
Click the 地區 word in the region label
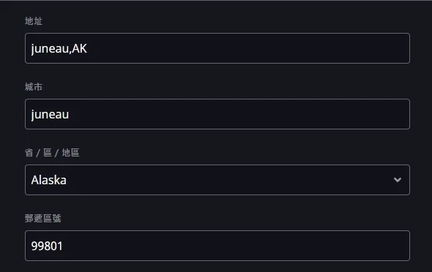[70, 153]
